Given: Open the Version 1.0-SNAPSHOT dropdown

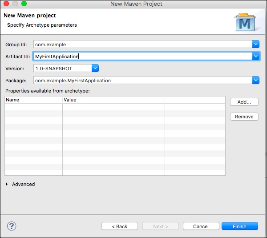Looking at the screenshot, I should pos(95,69).
